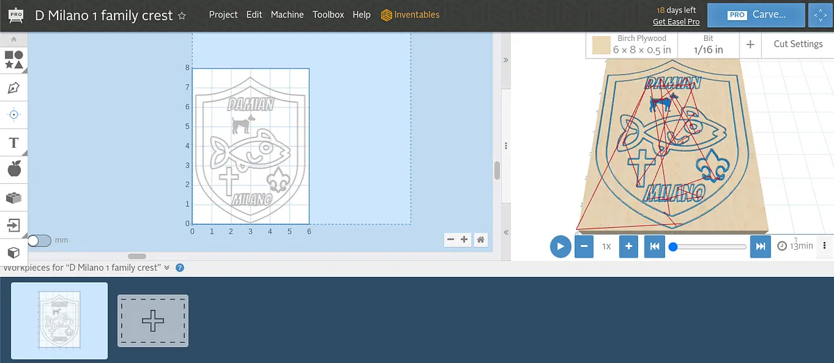Play the toolpath simulation

click(560, 246)
